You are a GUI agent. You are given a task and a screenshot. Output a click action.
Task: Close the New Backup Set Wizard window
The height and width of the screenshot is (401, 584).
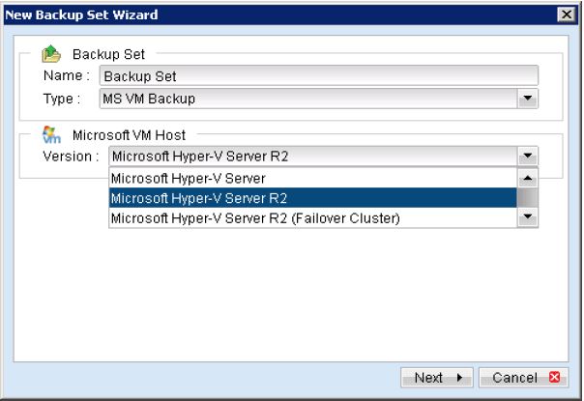[567, 14]
